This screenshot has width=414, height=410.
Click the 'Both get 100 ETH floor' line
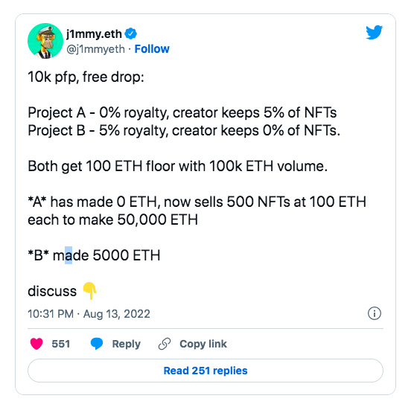tap(178, 166)
